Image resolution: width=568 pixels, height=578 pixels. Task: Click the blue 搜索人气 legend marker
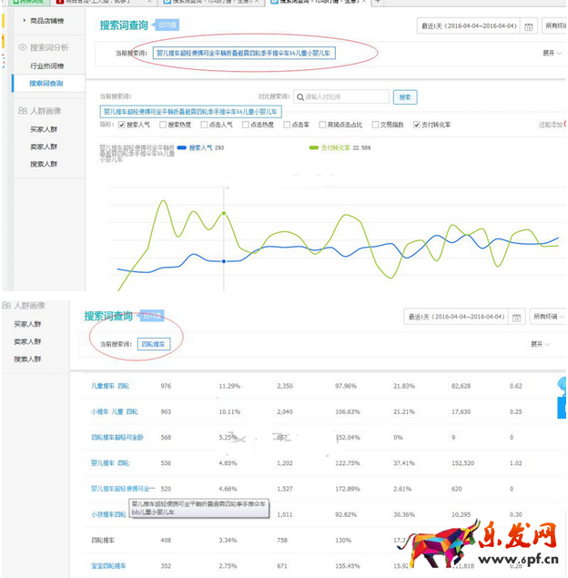click(183, 147)
